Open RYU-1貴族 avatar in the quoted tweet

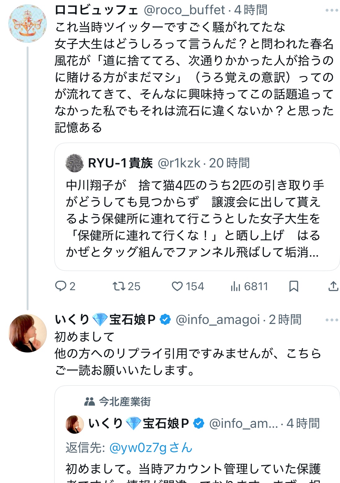click(75, 163)
